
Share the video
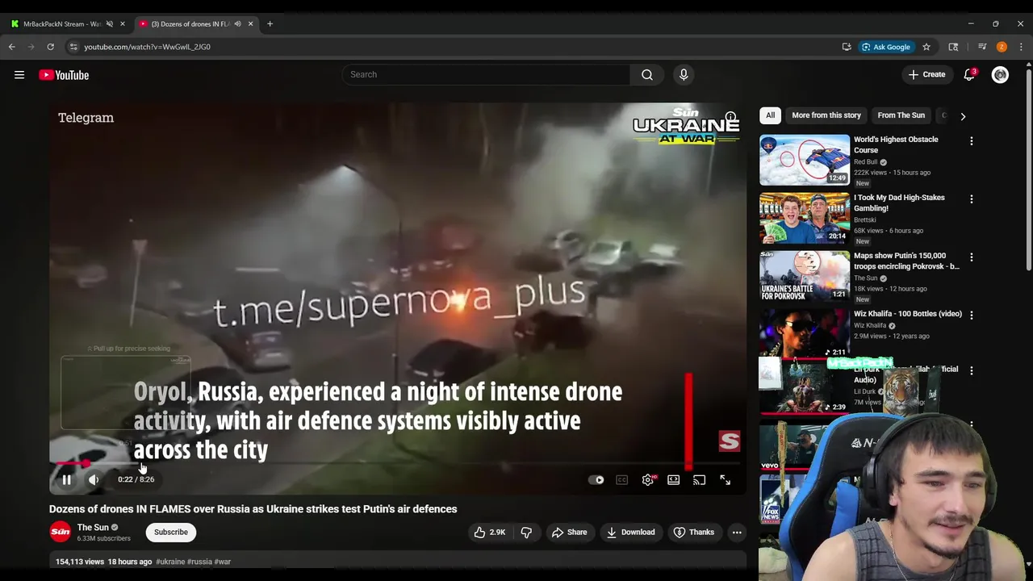569,532
